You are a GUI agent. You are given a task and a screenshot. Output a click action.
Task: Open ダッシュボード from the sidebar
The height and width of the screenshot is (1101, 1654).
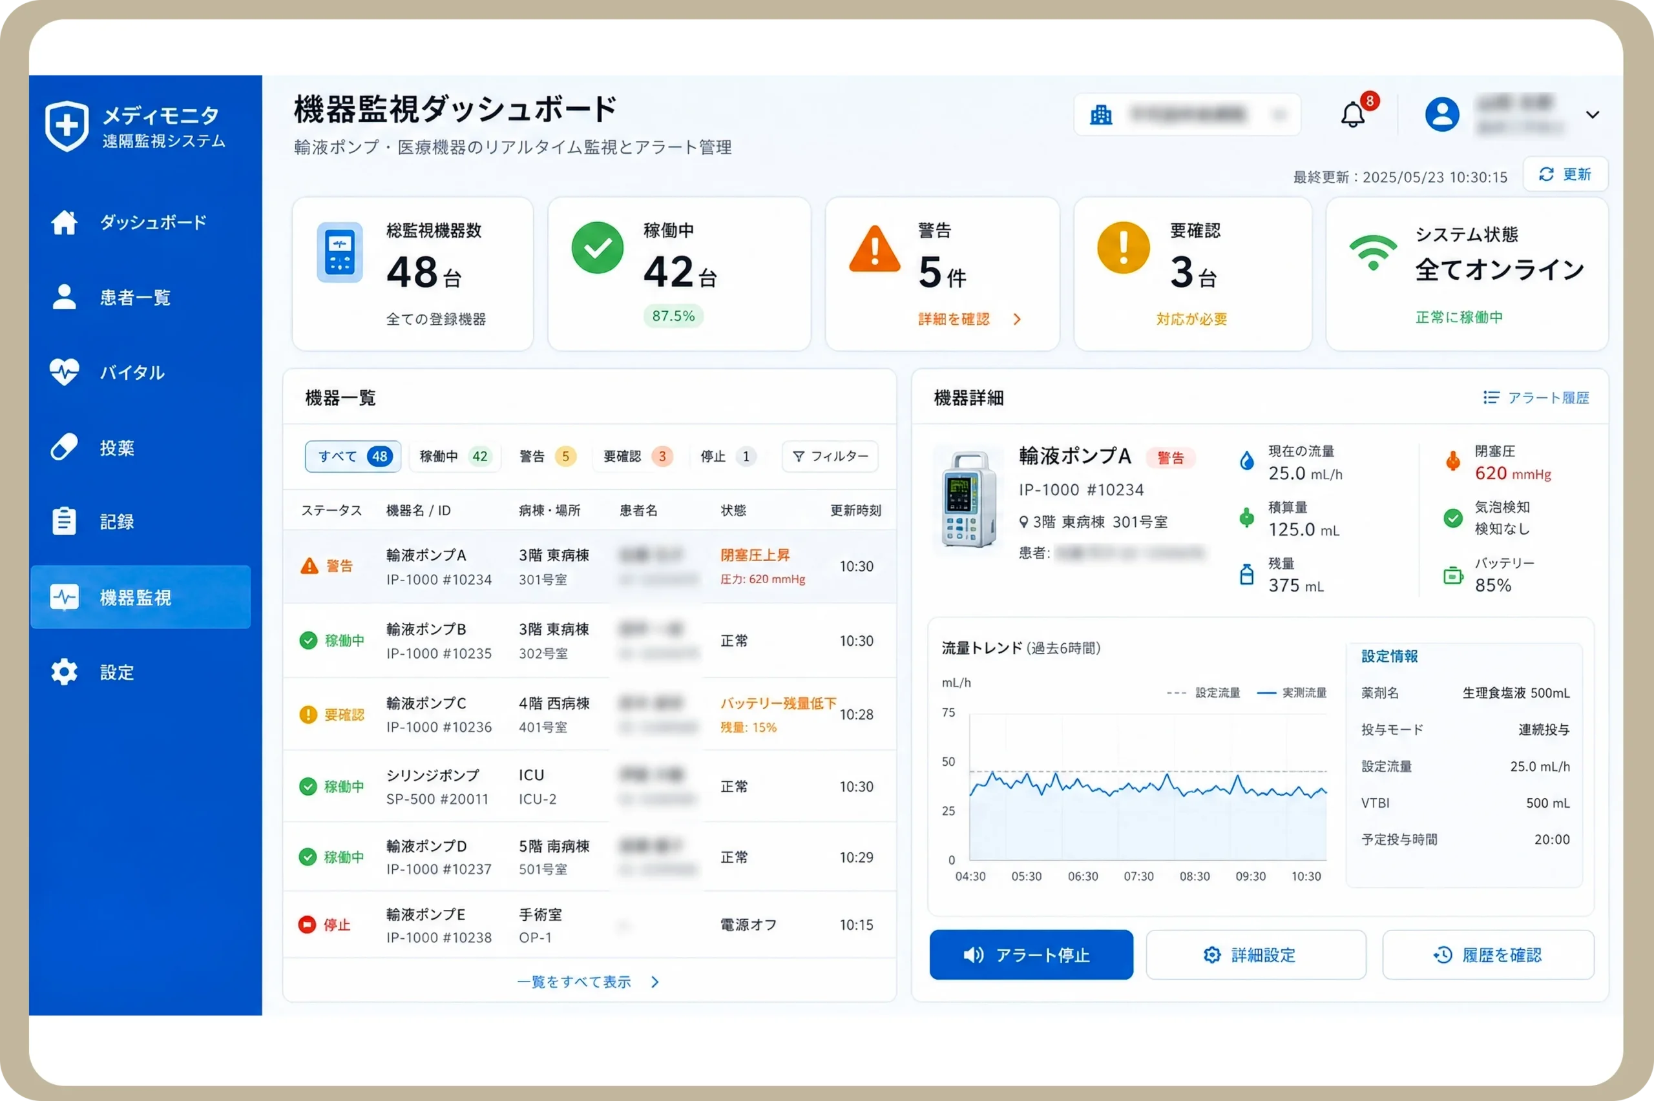[140, 223]
